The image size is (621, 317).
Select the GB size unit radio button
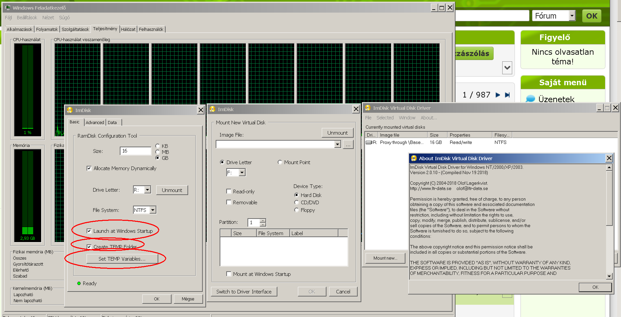click(158, 158)
